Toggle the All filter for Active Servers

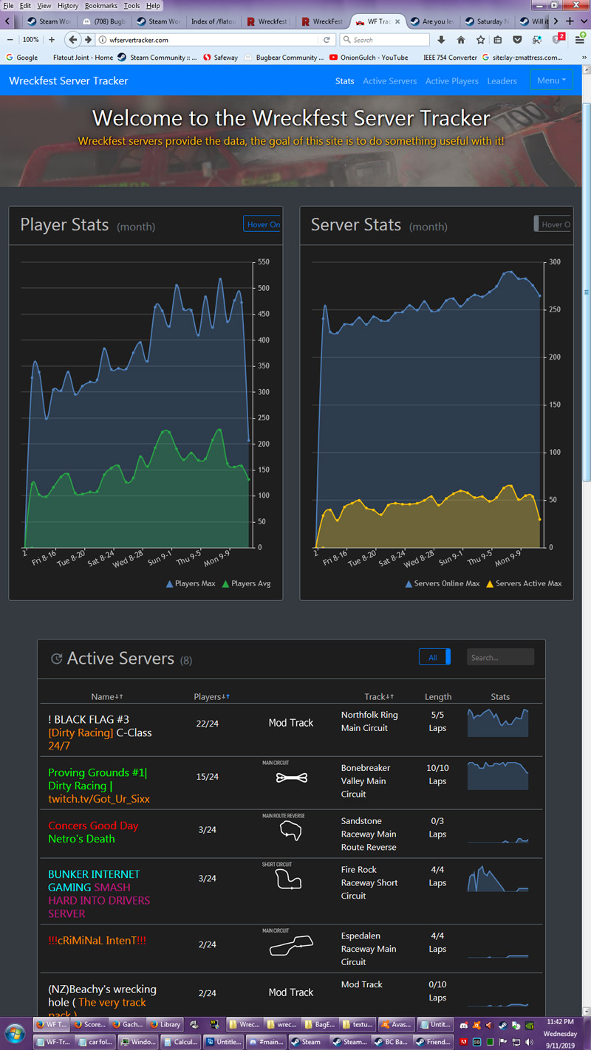click(x=434, y=657)
